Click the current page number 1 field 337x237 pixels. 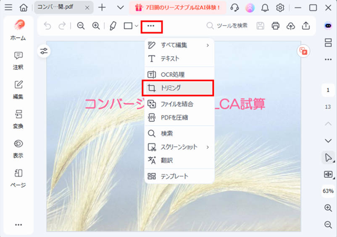pos(328,90)
